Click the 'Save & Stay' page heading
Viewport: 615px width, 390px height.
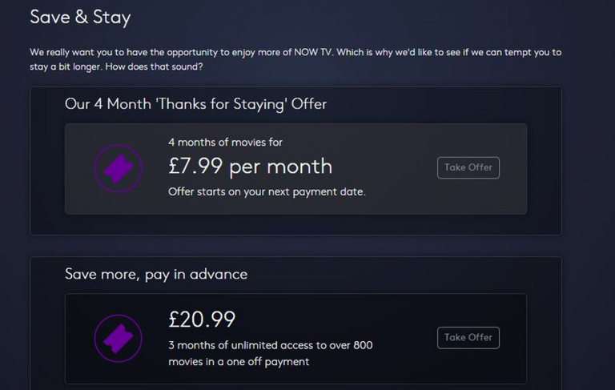pos(80,17)
